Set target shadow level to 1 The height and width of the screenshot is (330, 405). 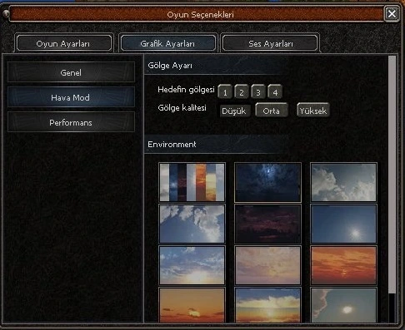(x=225, y=91)
